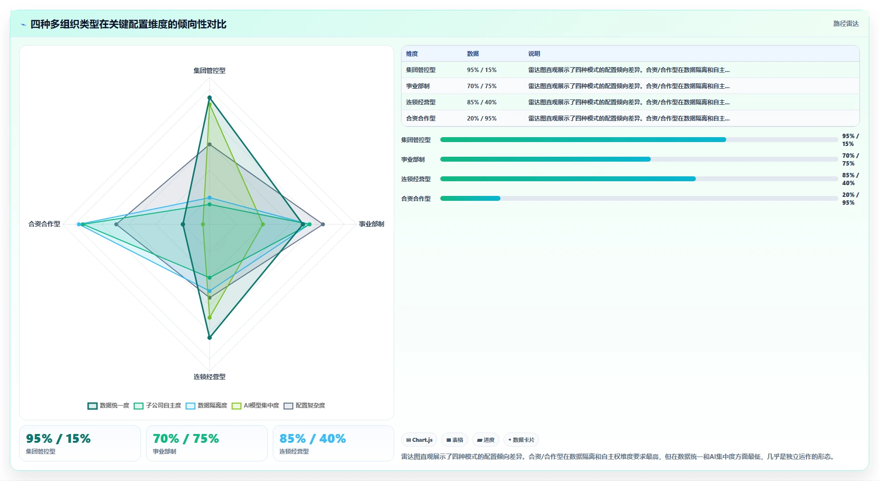The height and width of the screenshot is (481, 879).
Task: Select the 事业部制 progress bar
Action: (x=639, y=159)
